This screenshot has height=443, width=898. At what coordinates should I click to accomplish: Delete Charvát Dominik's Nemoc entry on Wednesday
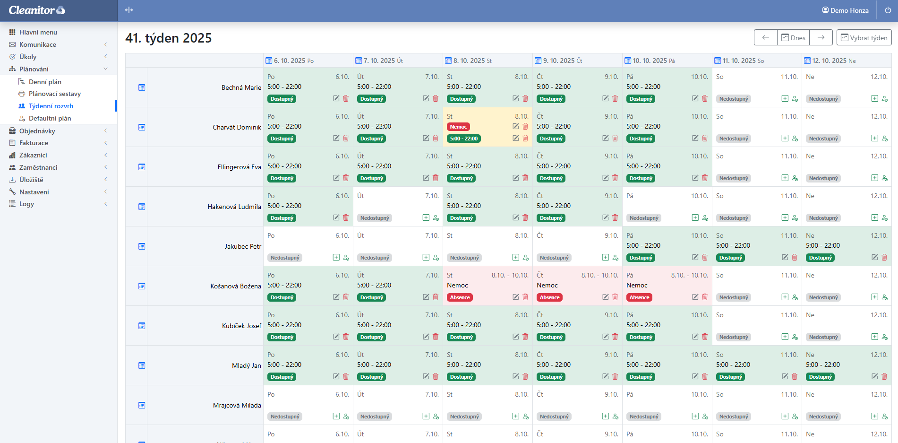[525, 126]
